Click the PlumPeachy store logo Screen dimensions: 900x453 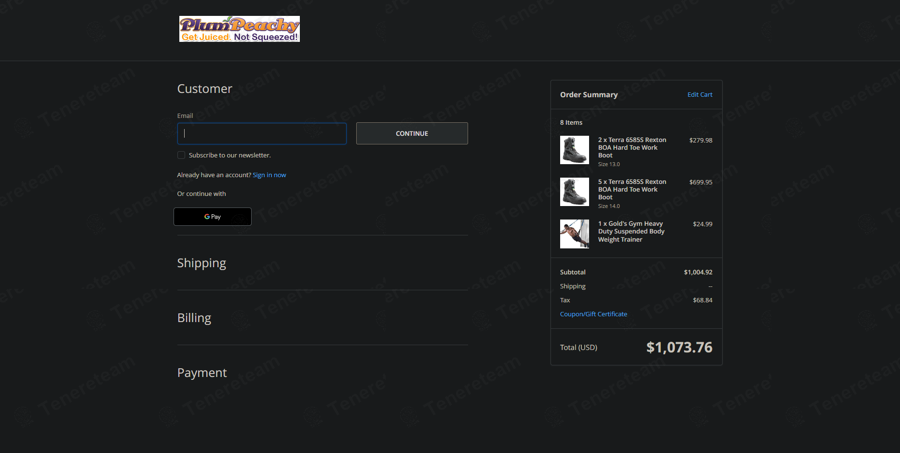(239, 29)
